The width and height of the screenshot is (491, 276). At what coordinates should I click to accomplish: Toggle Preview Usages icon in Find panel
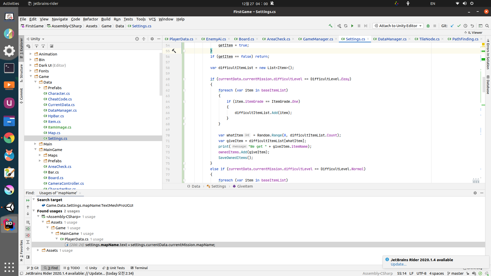[x=28, y=257]
